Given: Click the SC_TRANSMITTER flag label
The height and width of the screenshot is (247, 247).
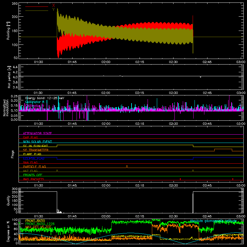Looking at the screenshot, I should pyautogui.click(x=36, y=150).
